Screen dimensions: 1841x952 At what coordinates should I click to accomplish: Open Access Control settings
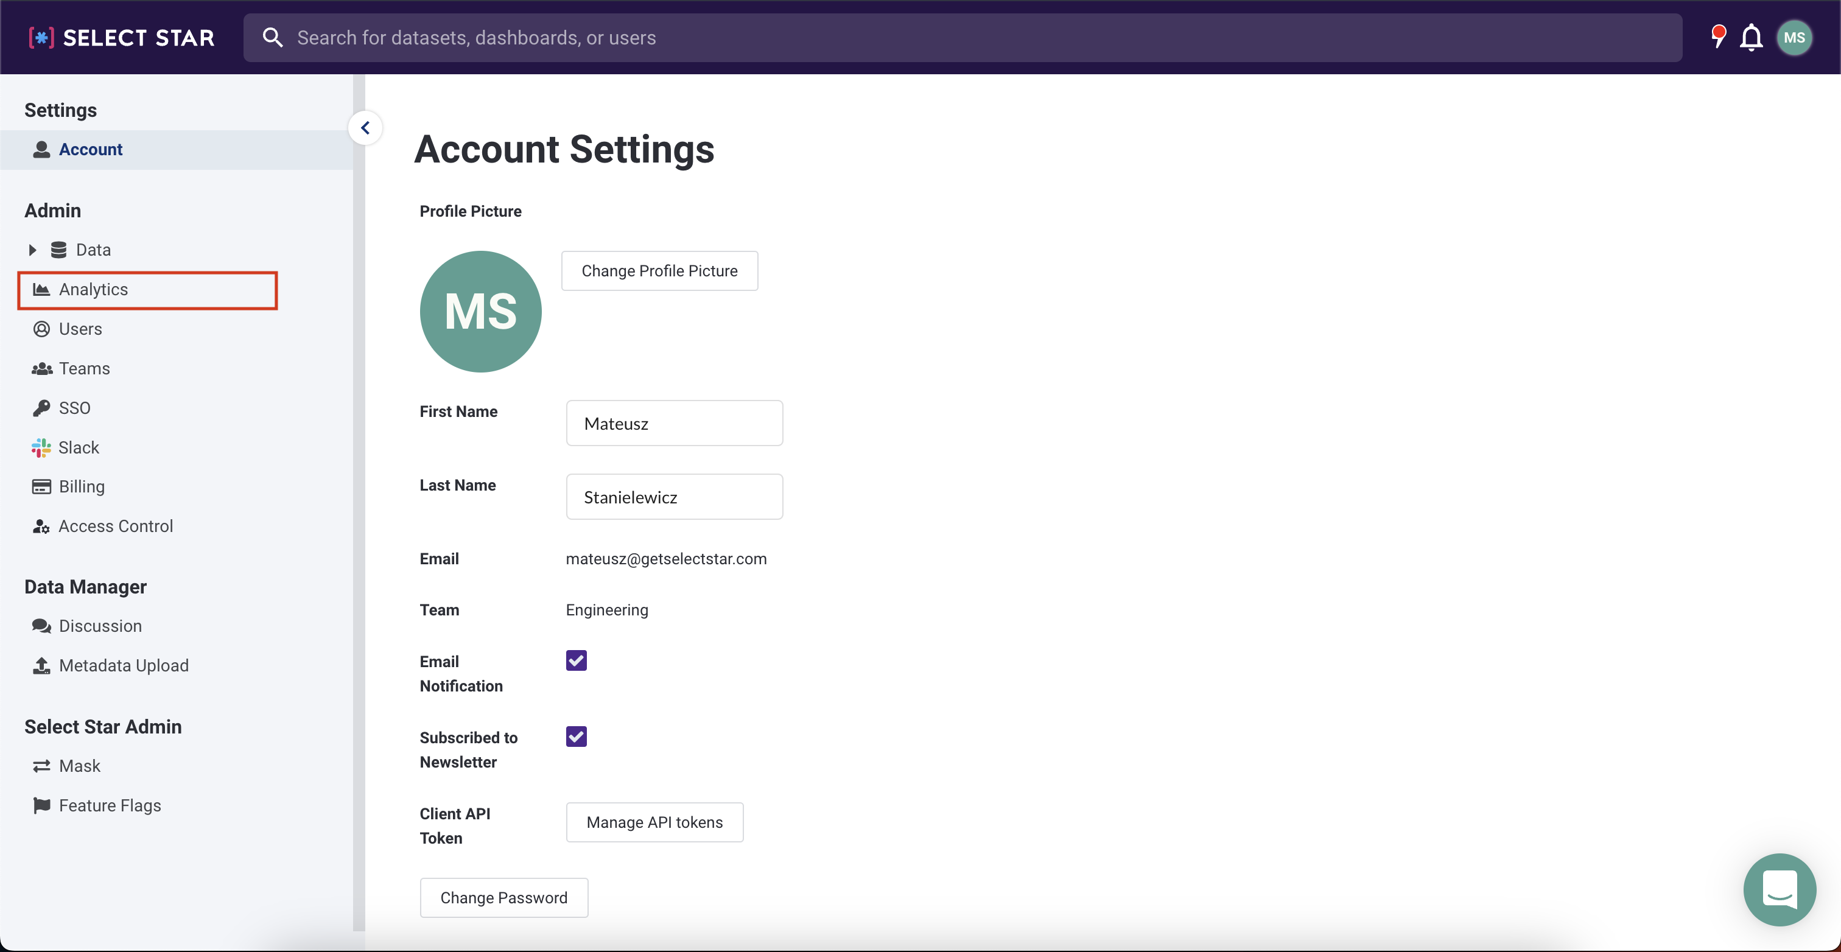point(116,526)
